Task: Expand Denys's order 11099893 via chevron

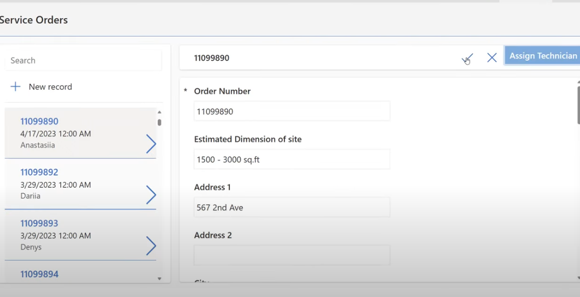Action: point(151,245)
